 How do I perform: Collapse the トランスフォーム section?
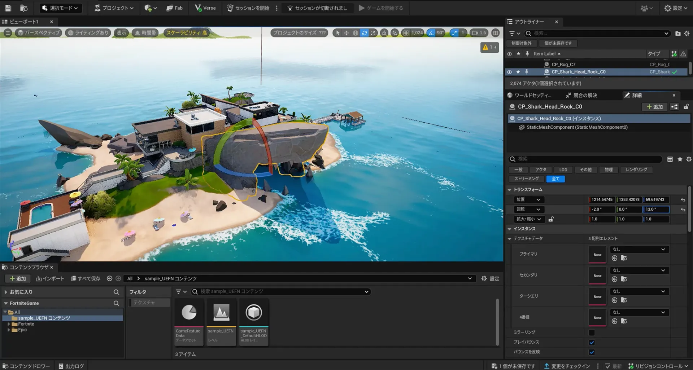[510, 190]
